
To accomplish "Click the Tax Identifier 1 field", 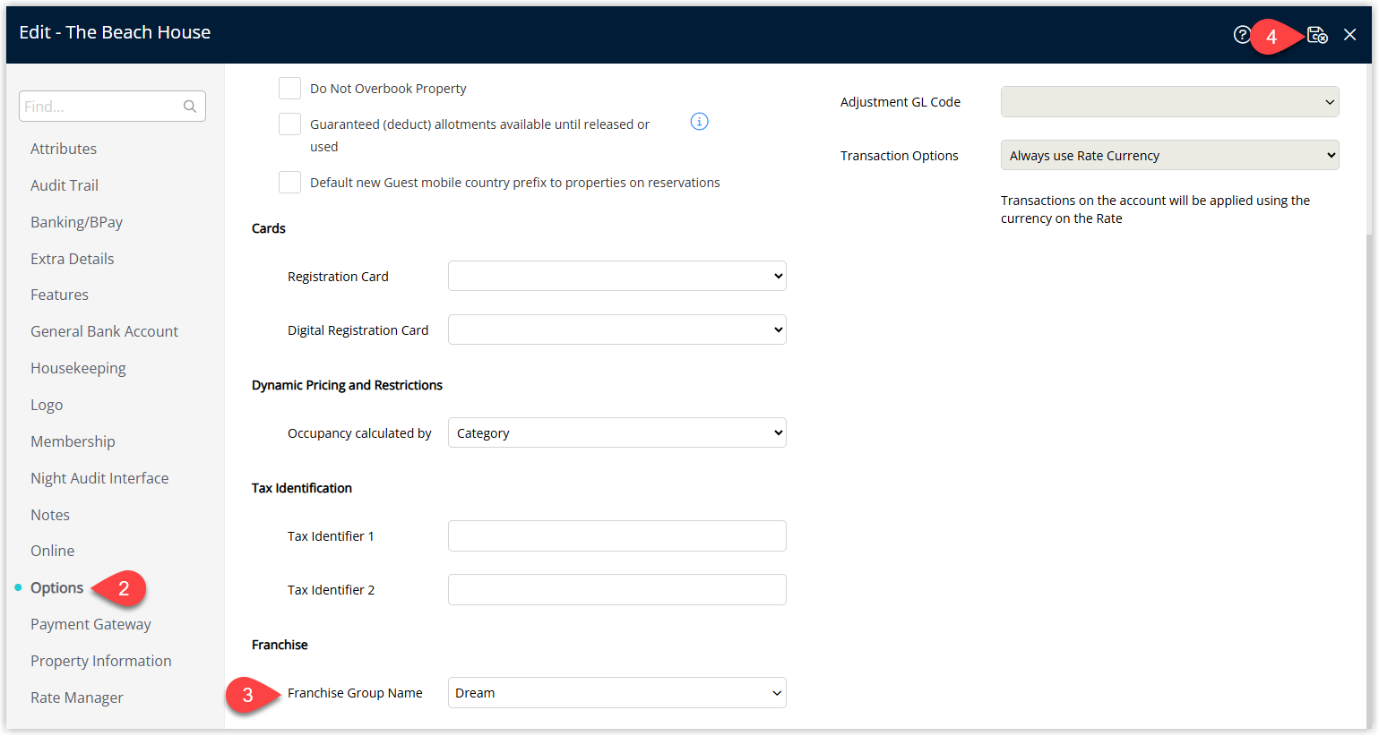I will [x=616, y=535].
